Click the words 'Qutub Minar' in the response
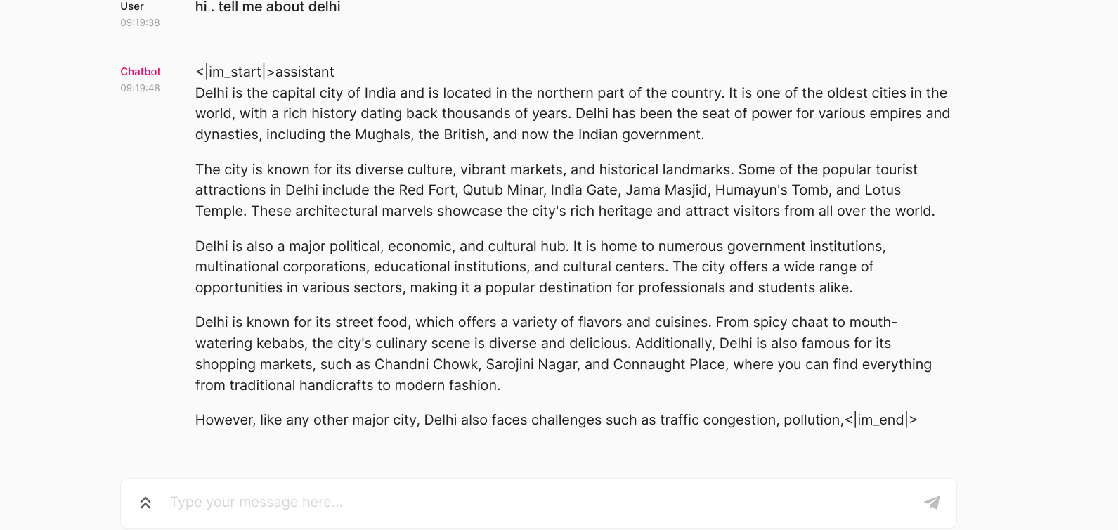1118x530 pixels. [x=503, y=190]
